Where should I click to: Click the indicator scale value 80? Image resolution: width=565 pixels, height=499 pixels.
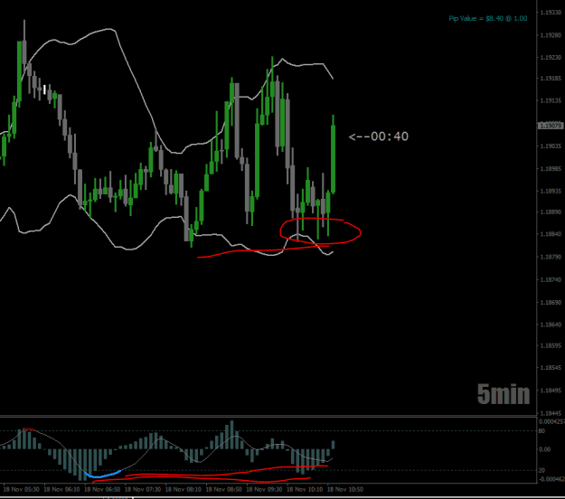(x=541, y=431)
